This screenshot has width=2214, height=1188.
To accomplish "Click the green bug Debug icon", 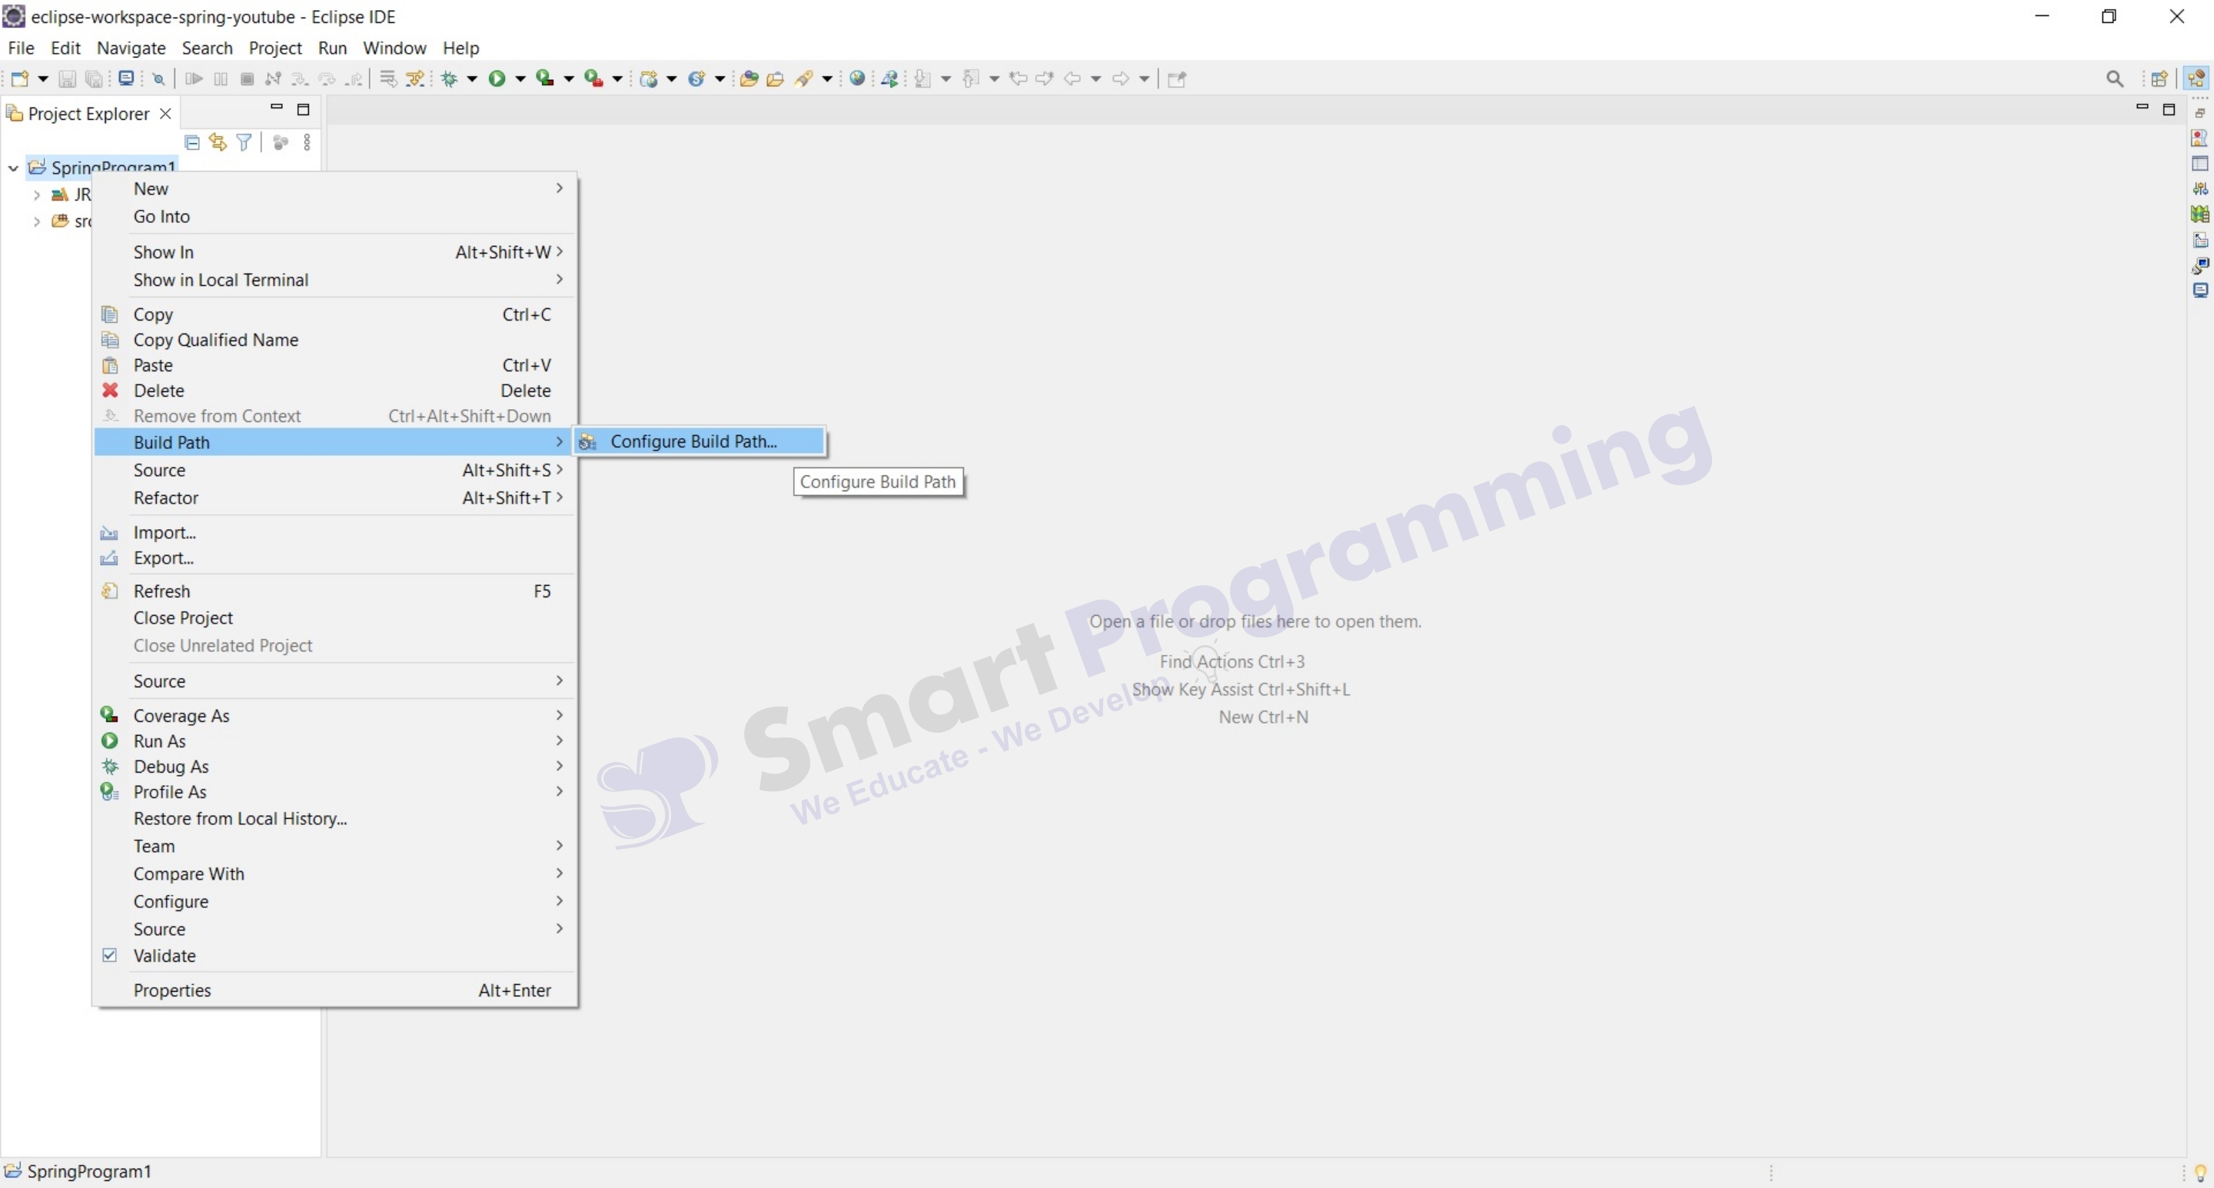I will [x=450, y=79].
